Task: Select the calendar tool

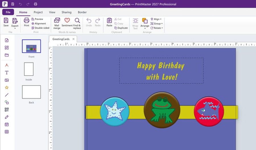Action: (x=7, y=124)
